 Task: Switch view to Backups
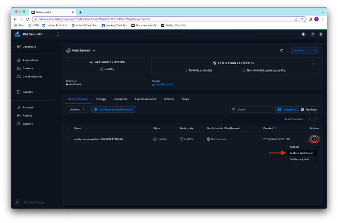click(309, 110)
